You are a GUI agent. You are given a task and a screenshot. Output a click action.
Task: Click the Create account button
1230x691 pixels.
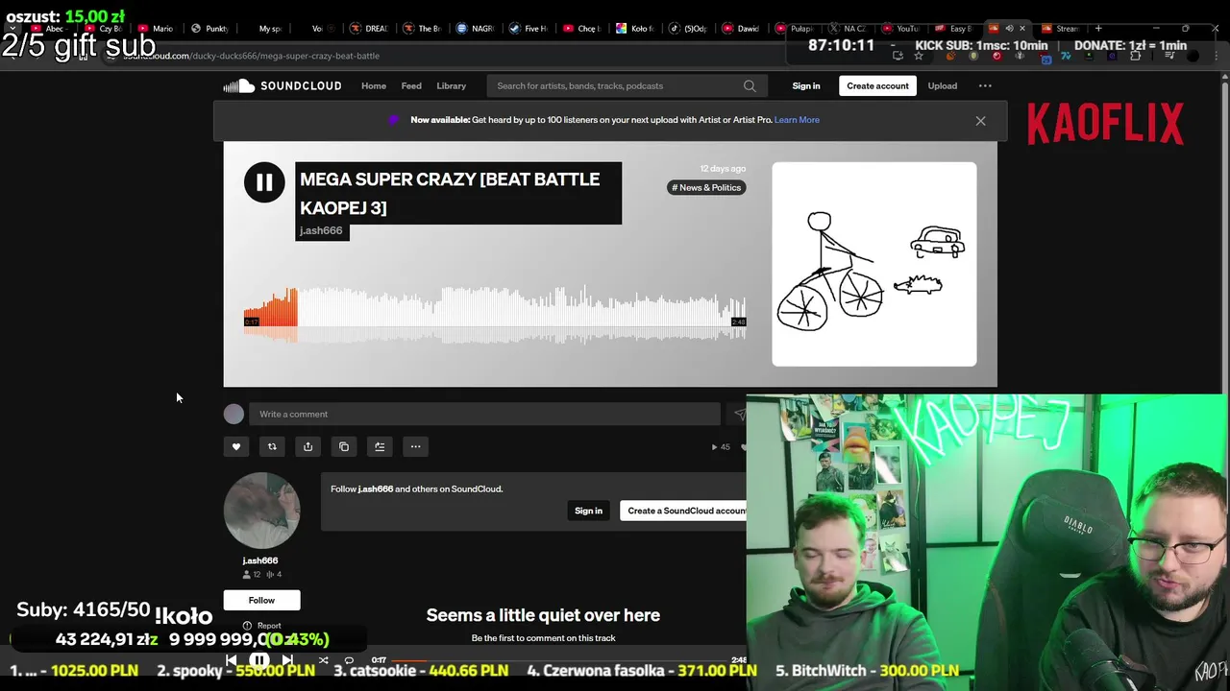point(877,86)
